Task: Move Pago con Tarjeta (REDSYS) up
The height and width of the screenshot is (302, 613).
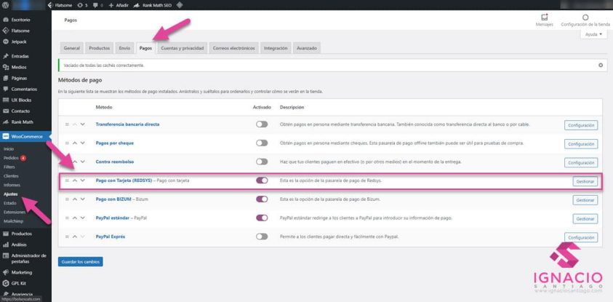Action: 75,180
